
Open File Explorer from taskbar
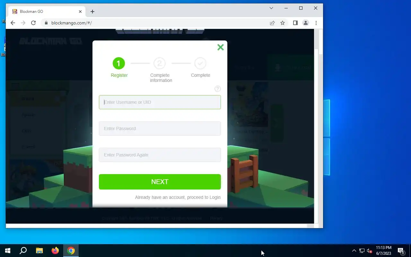pyautogui.click(x=39, y=251)
